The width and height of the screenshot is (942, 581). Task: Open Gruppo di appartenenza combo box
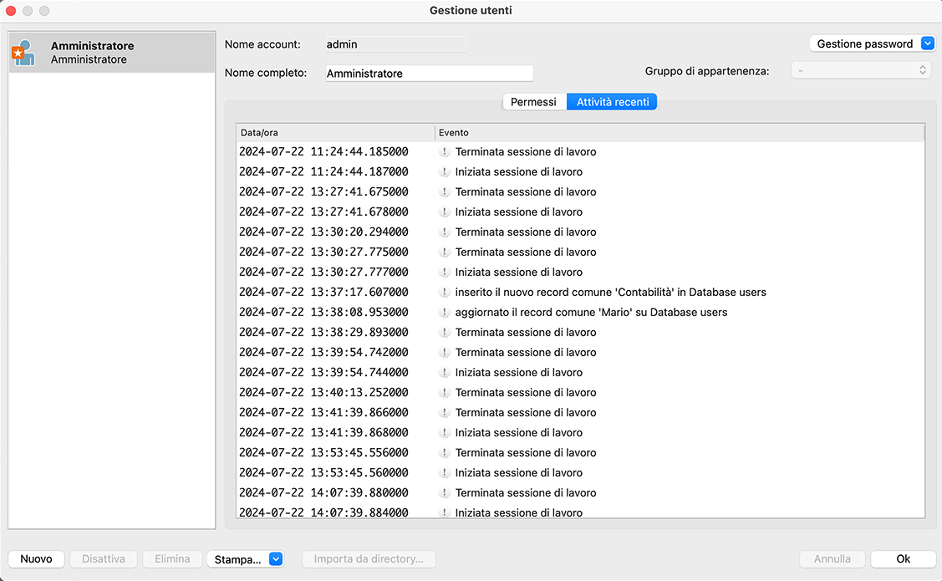coord(861,70)
